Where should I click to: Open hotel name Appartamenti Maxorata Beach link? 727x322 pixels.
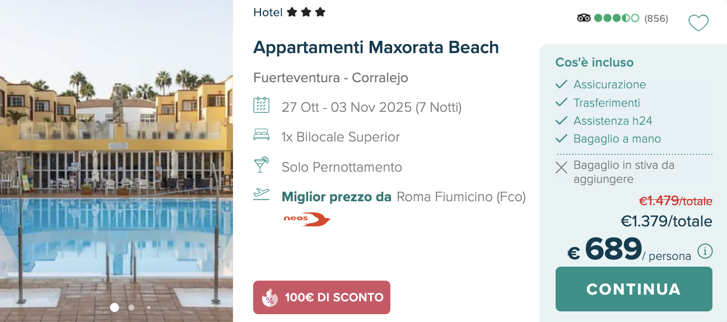point(376,48)
